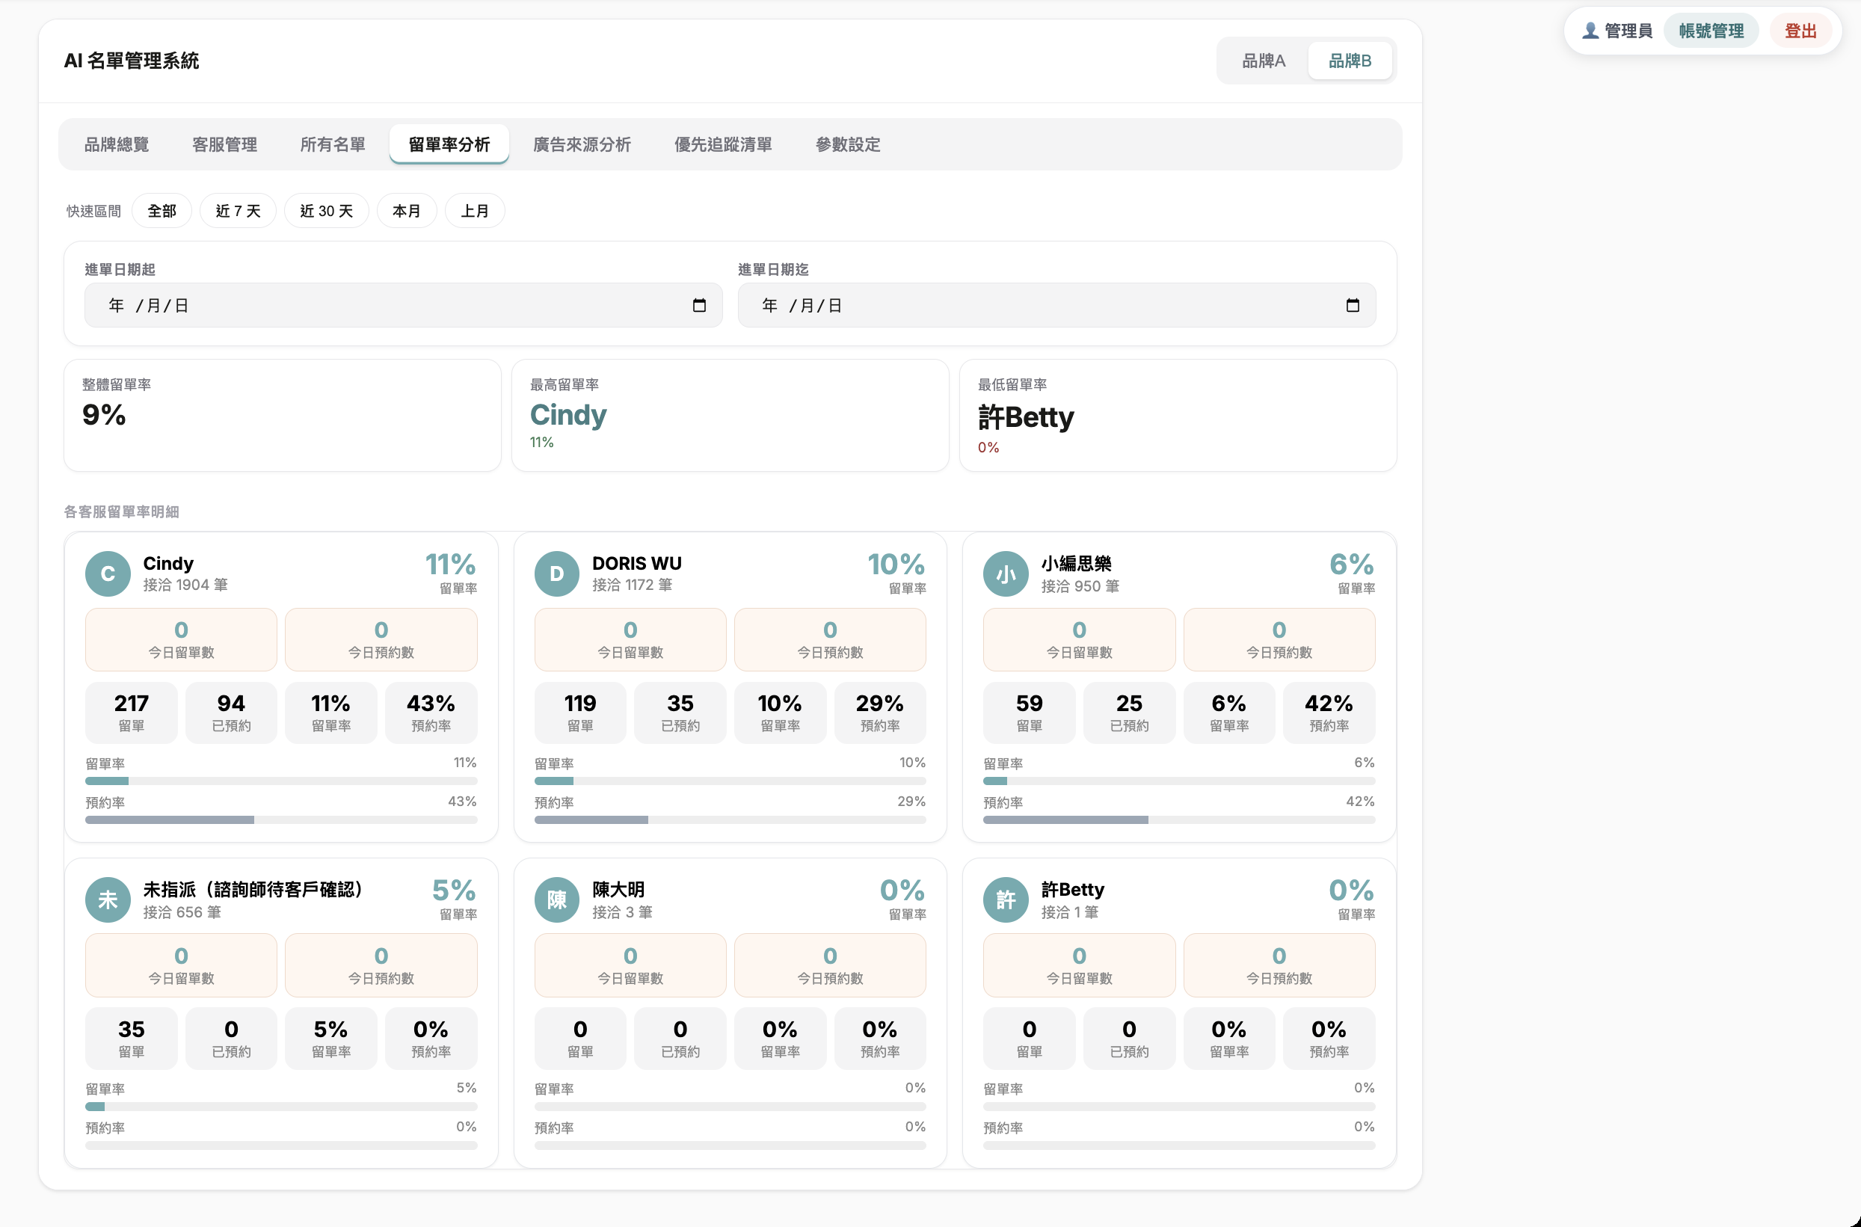The width and height of the screenshot is (1861, 1227).
Task: Click 未指派 avatar circle
Action: point(108,900)
